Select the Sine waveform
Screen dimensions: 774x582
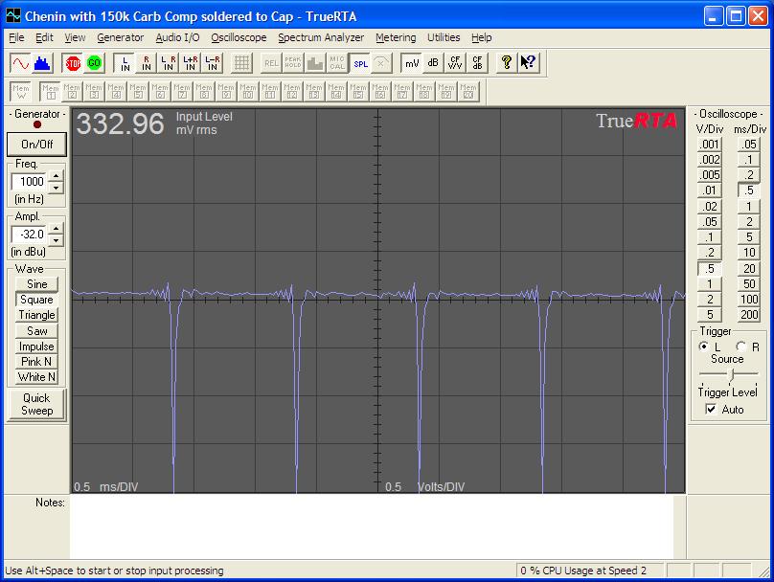(x=36, y=284)
